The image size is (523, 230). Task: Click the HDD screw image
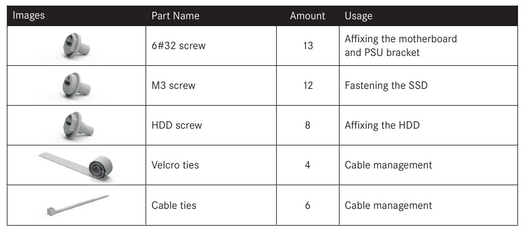pyautogui.click(x=78, y=126)
